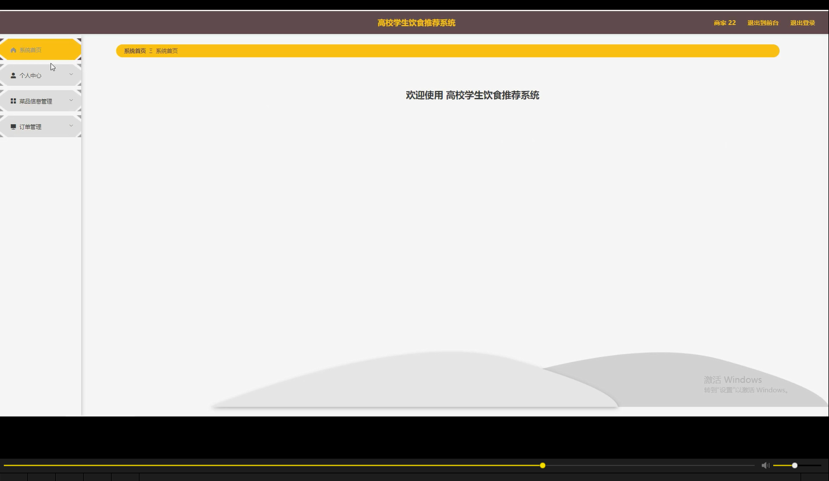
Task: Adjust the volume slider knob
Action: pos(793,465)
